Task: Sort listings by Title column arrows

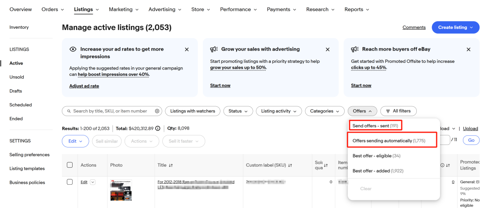Action: click(171, 165)
